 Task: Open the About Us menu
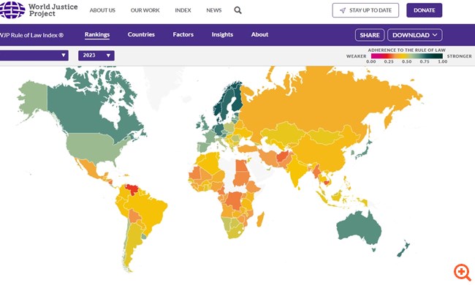[x=102, y=10]
